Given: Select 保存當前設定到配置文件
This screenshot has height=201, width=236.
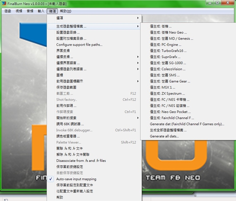Looking at the screenshot, I should coord(95,185).
